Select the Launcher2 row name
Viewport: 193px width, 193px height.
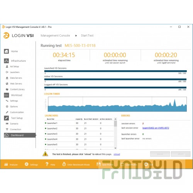click(x=52, y=129)
